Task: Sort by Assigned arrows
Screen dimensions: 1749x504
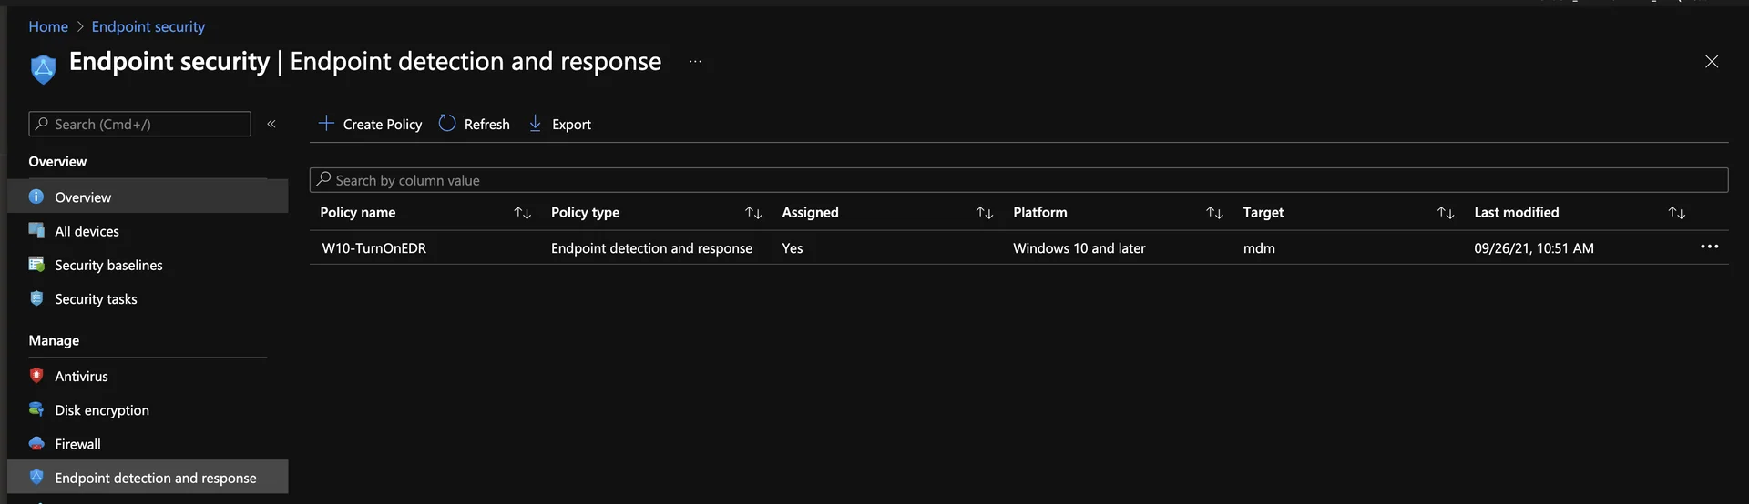Action: tap(985, 212)
